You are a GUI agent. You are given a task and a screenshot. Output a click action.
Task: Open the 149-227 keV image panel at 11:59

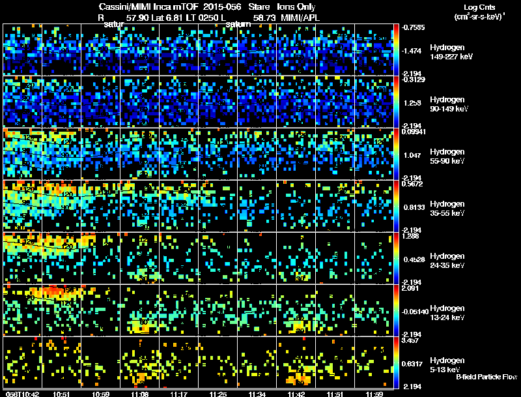click(x=374, y=50)
